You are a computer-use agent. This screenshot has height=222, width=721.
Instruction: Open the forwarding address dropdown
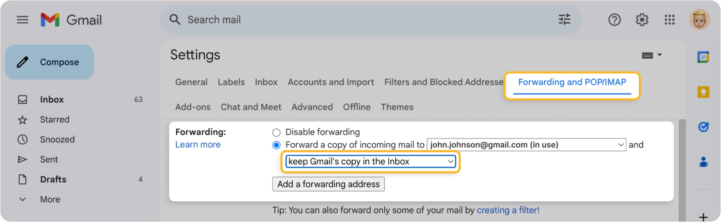click(x=621, y=145)
